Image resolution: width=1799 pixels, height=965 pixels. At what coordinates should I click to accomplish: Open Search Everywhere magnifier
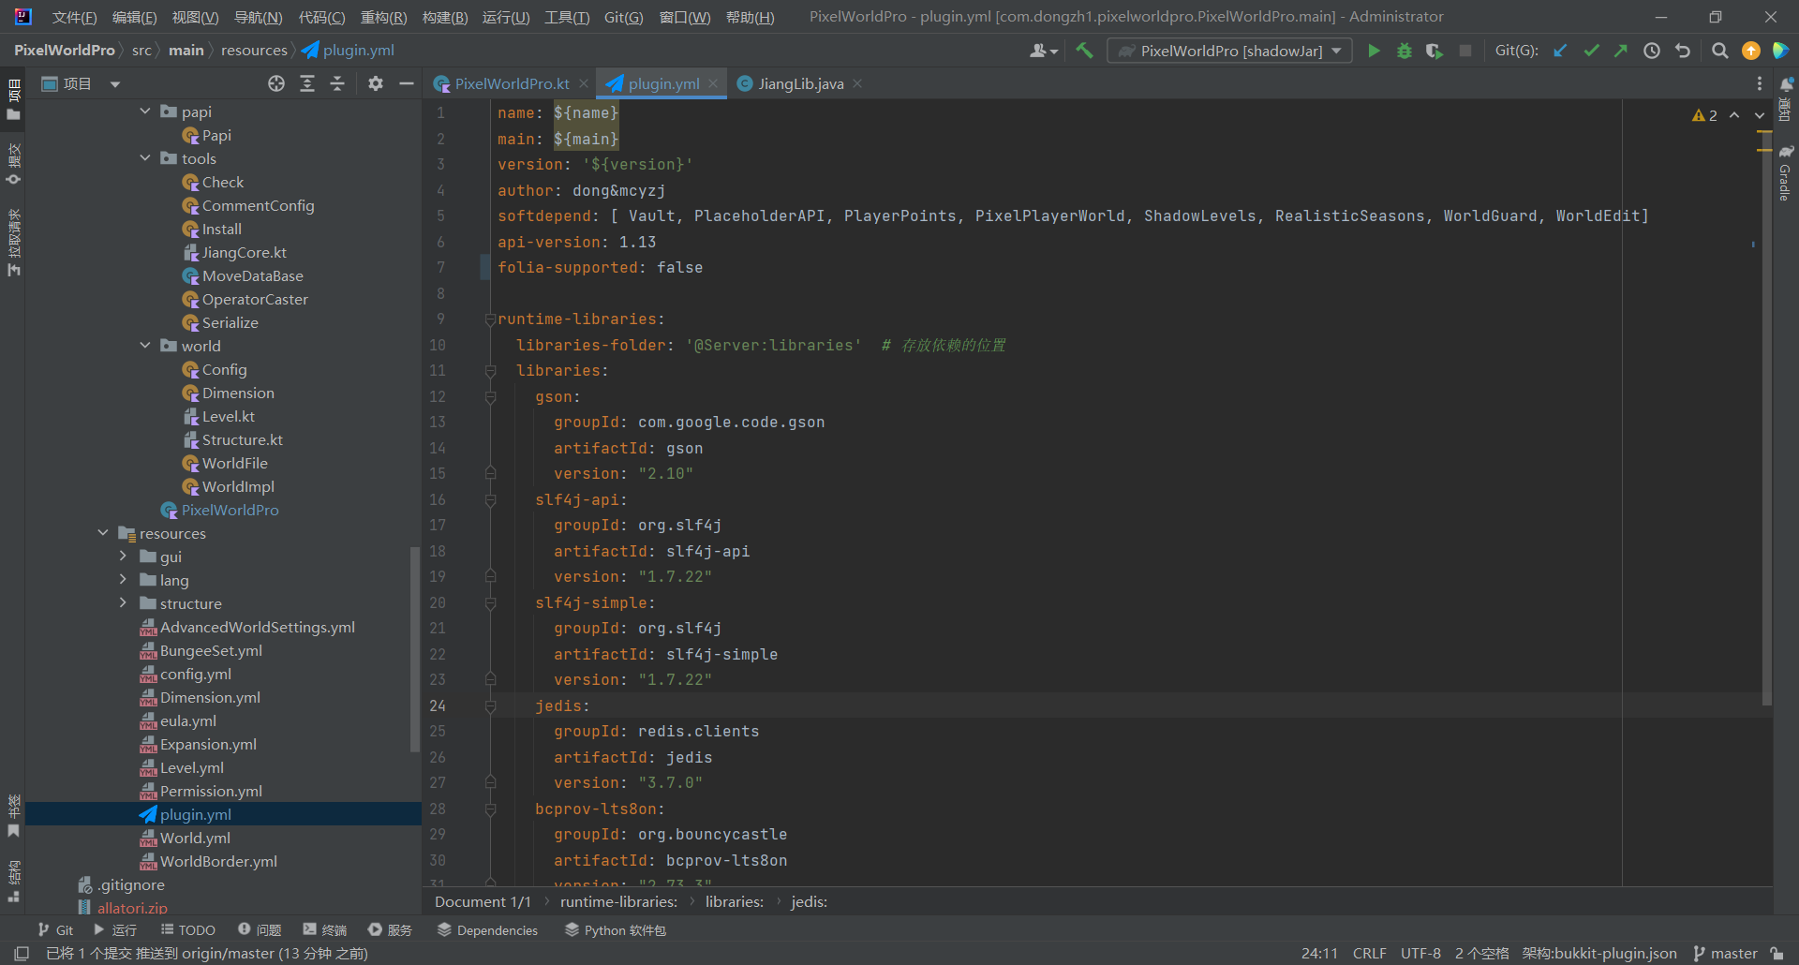(1720, 51)
